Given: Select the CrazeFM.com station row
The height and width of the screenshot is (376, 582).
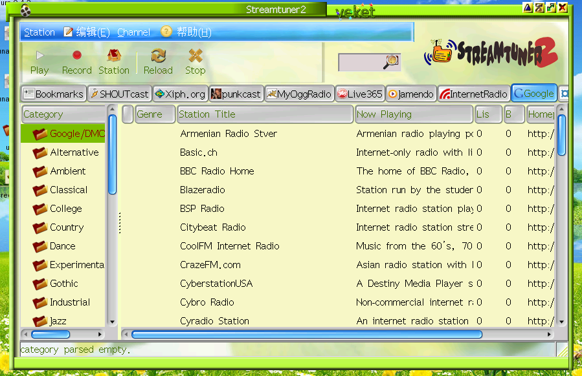Looking at the screenshot, I should pyautogui.click(x=338, y=265).
